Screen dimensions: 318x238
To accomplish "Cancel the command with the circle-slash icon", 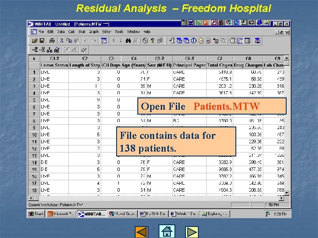I will tap(145, 41).
